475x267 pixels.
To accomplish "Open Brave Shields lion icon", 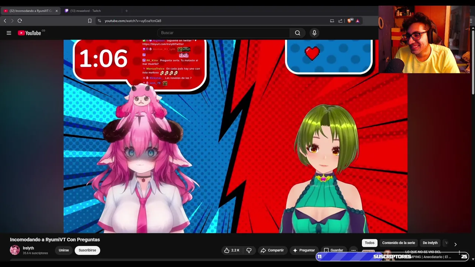I will pos(350,21).
